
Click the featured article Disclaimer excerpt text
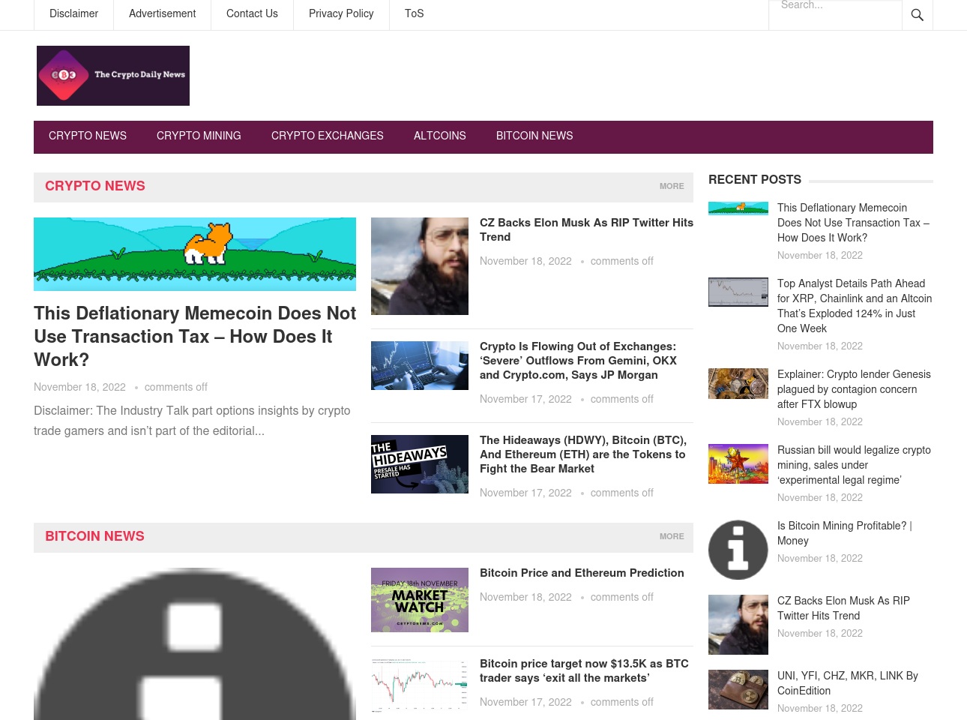pos(192,421)
